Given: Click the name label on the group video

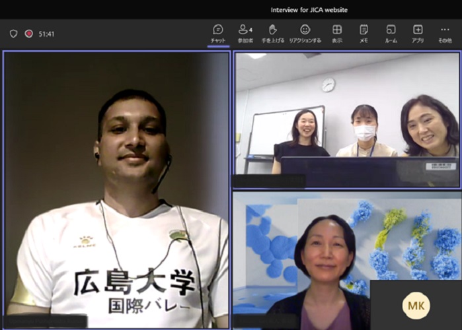Looking at the screenshot, I should point(269,181).
